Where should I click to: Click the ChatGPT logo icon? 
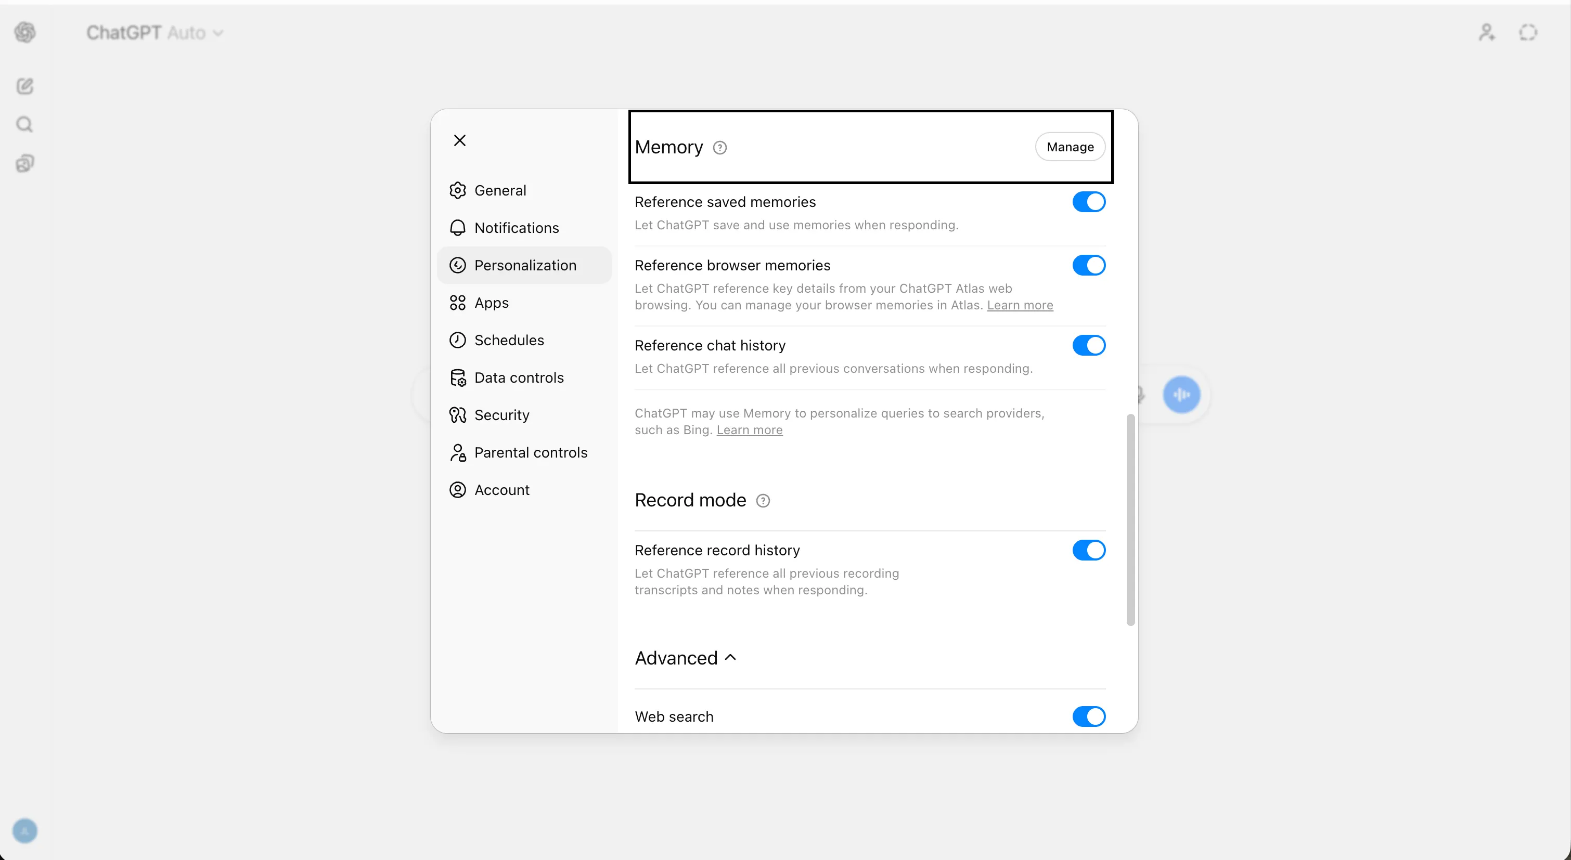click(25, 32)
